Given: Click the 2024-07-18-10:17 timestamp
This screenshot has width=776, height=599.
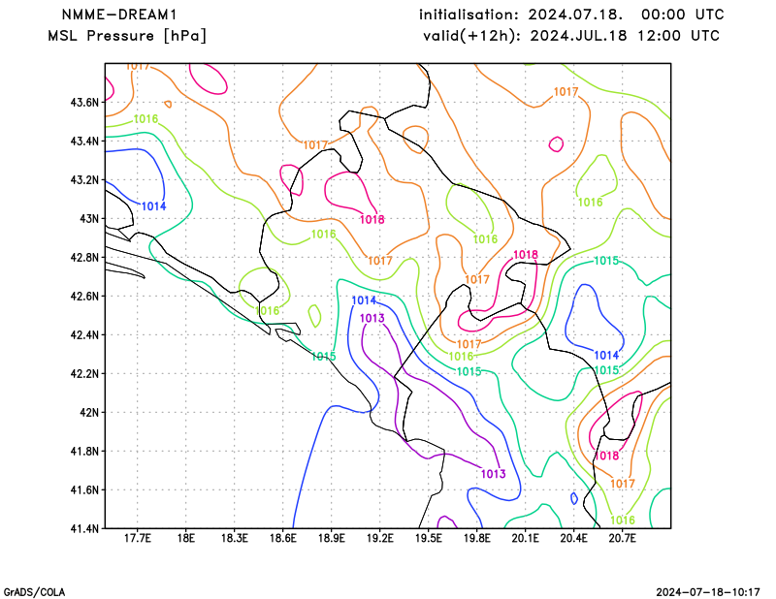Looking at the screenshot, I should (708, 592).
